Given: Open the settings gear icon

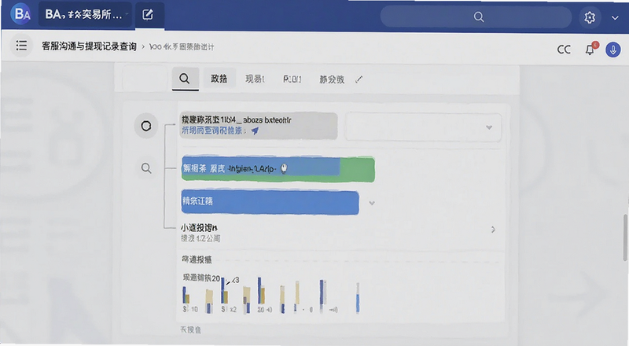Looking at the screenshot, I should (x=589, y=17).
